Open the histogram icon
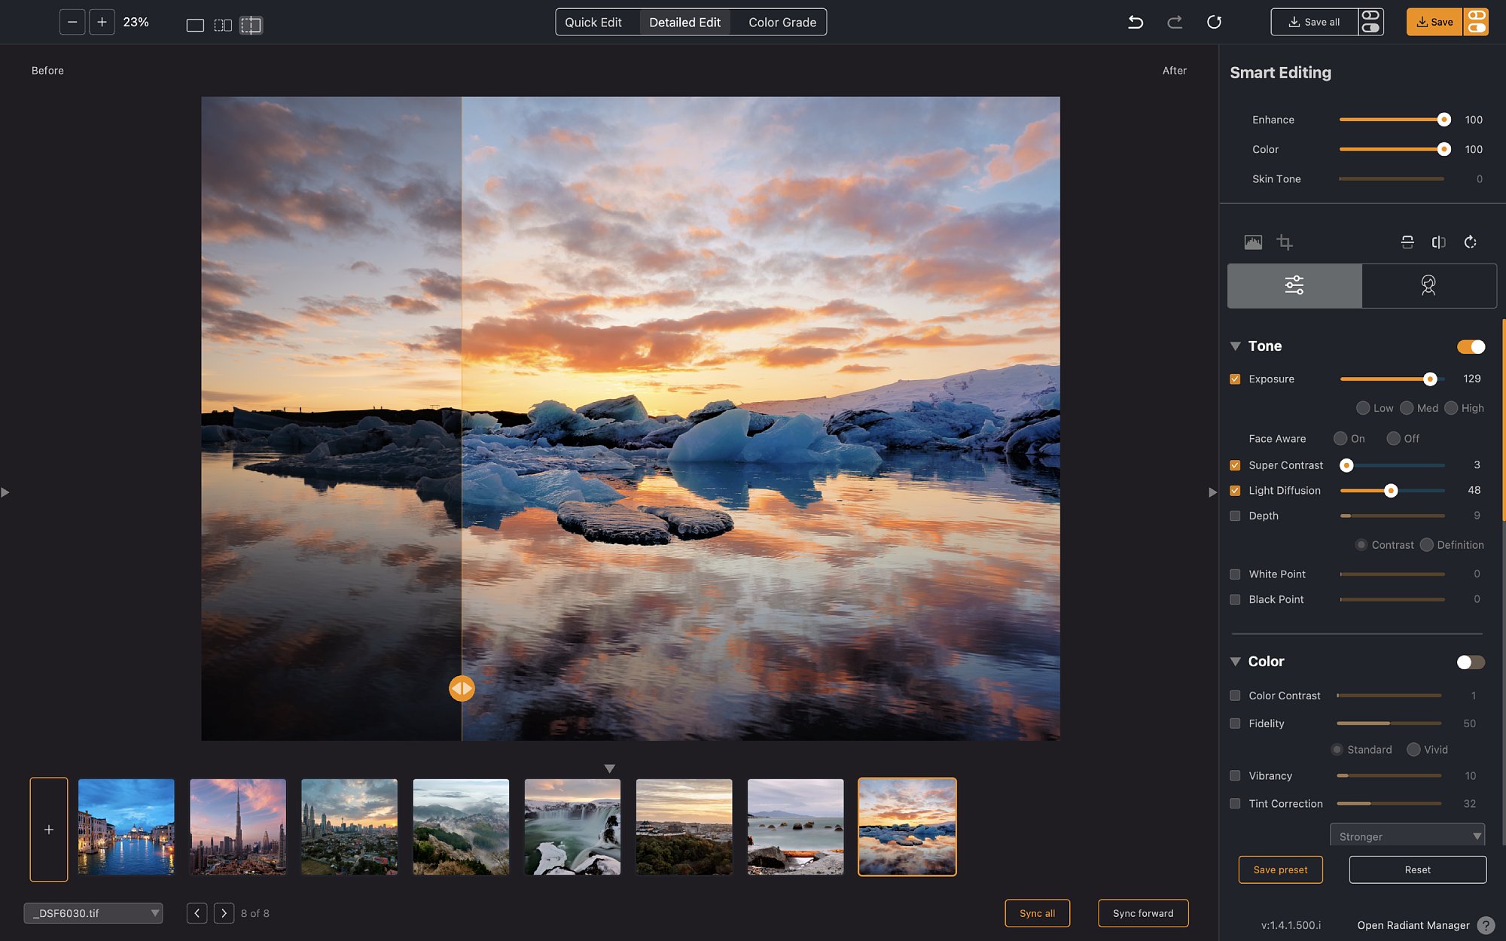 tap(1253, 242)
